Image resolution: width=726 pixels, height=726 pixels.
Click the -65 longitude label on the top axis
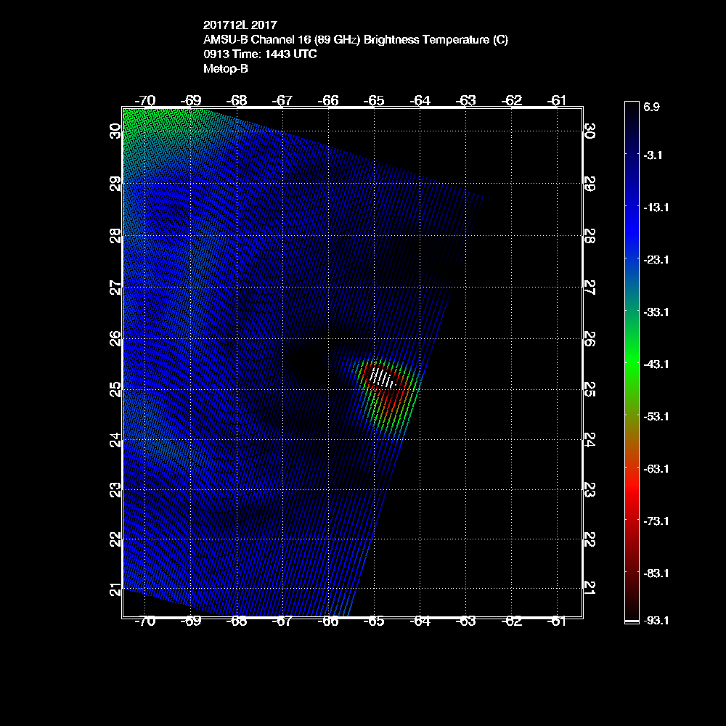pos(375,101)
